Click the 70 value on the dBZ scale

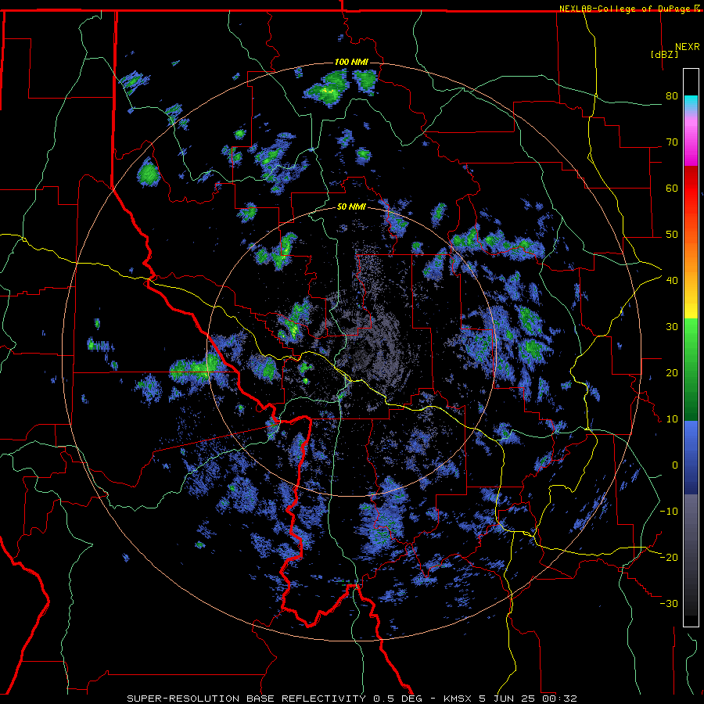[x=672, y=142]
